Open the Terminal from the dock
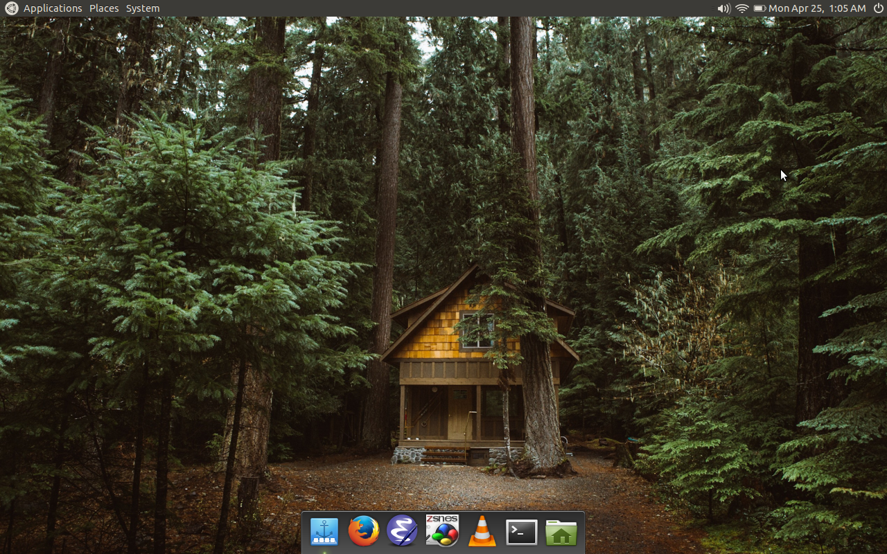 pyautogui.click(x=521, y=532)
